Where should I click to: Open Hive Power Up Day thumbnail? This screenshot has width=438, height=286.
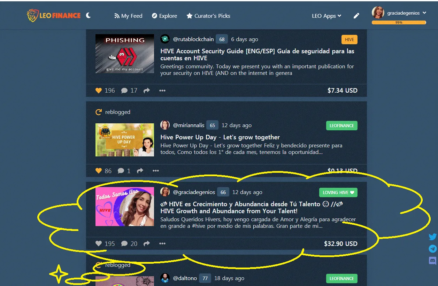[x=125, y=140]
